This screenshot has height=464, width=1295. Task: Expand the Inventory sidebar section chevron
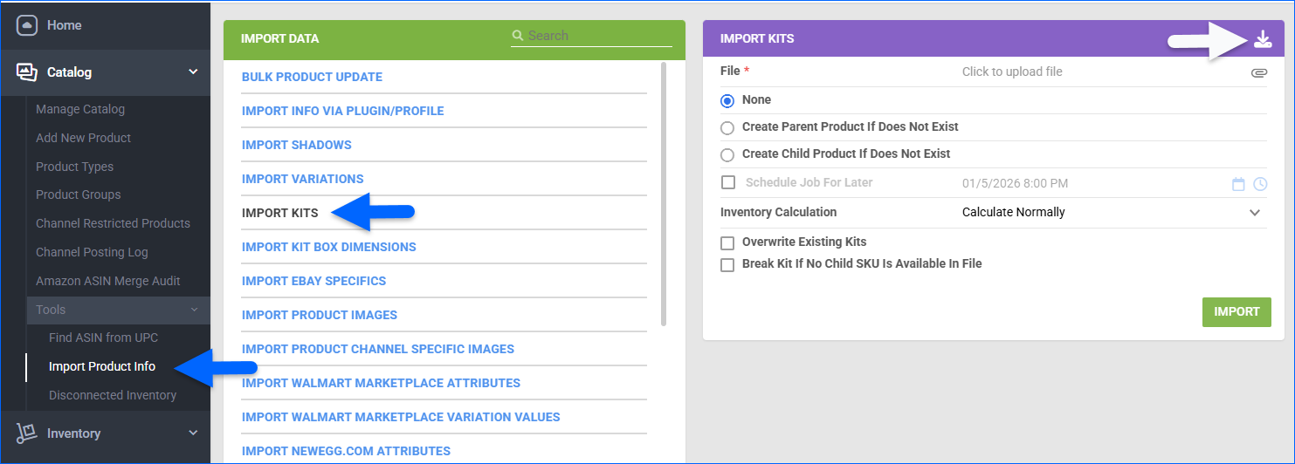(x=193, y=433)
